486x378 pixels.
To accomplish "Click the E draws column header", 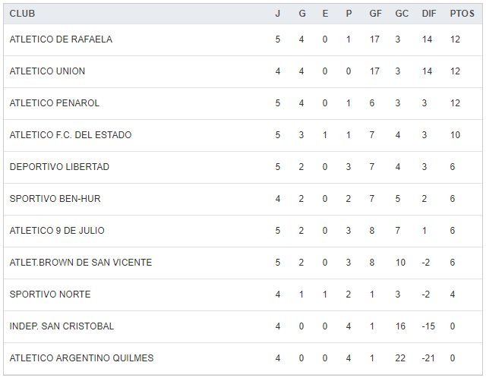I will click(325, 14).
